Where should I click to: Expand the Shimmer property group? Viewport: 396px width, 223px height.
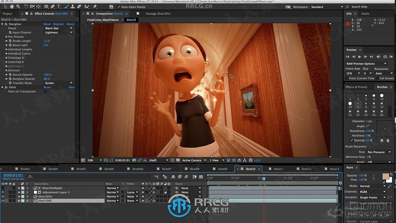click(6, 70)
